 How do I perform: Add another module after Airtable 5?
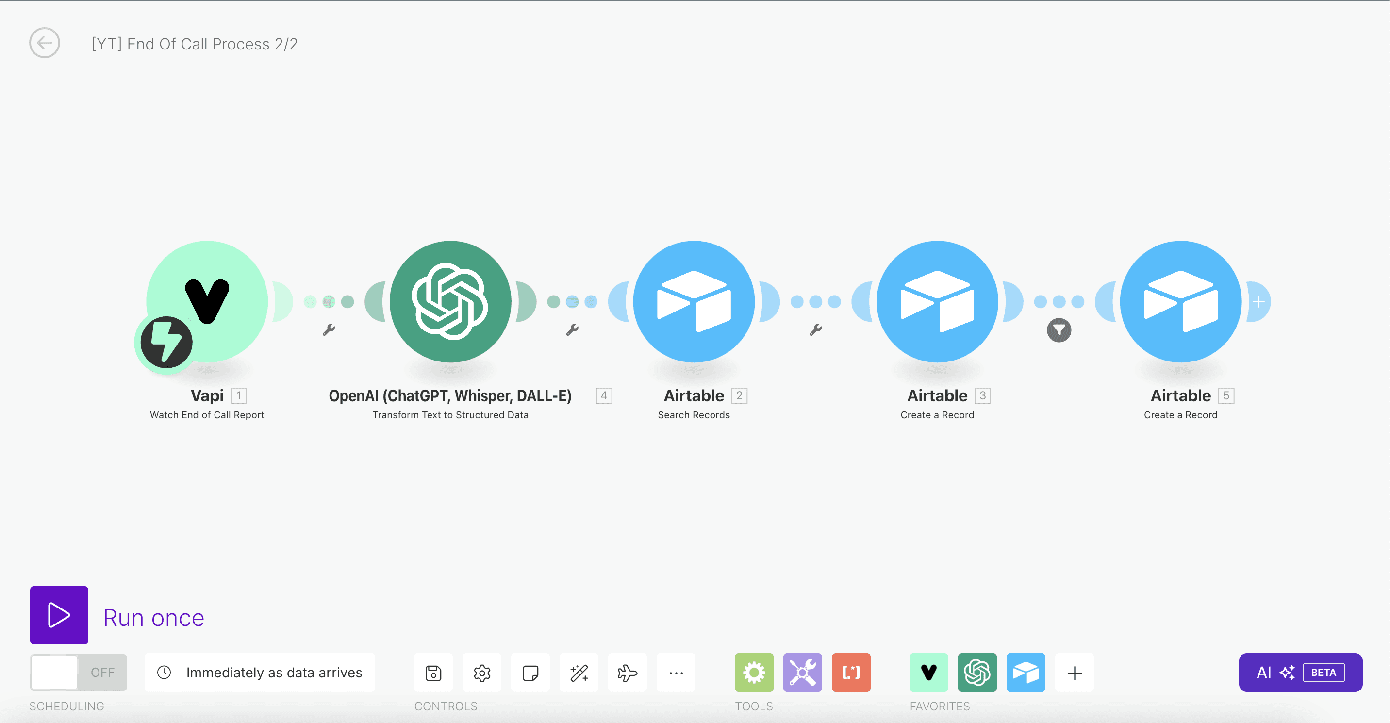(x=1258, y=302)
